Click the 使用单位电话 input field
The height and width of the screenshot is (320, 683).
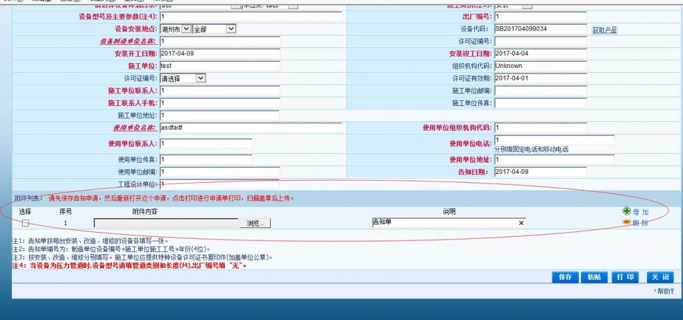pyautogui.click(x=554, y=140)
